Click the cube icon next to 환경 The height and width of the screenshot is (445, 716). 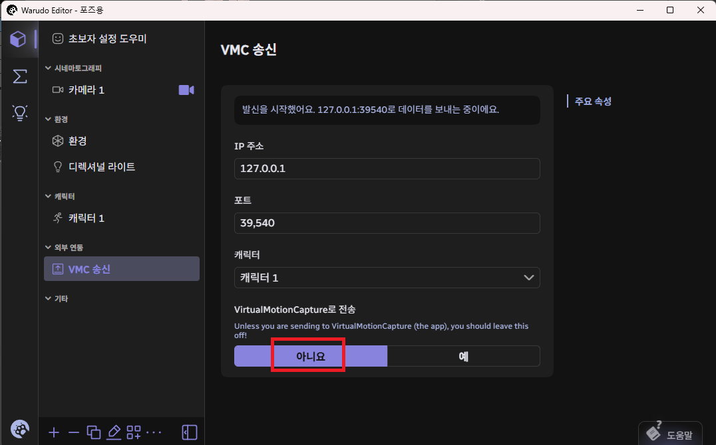coord(57,141)
